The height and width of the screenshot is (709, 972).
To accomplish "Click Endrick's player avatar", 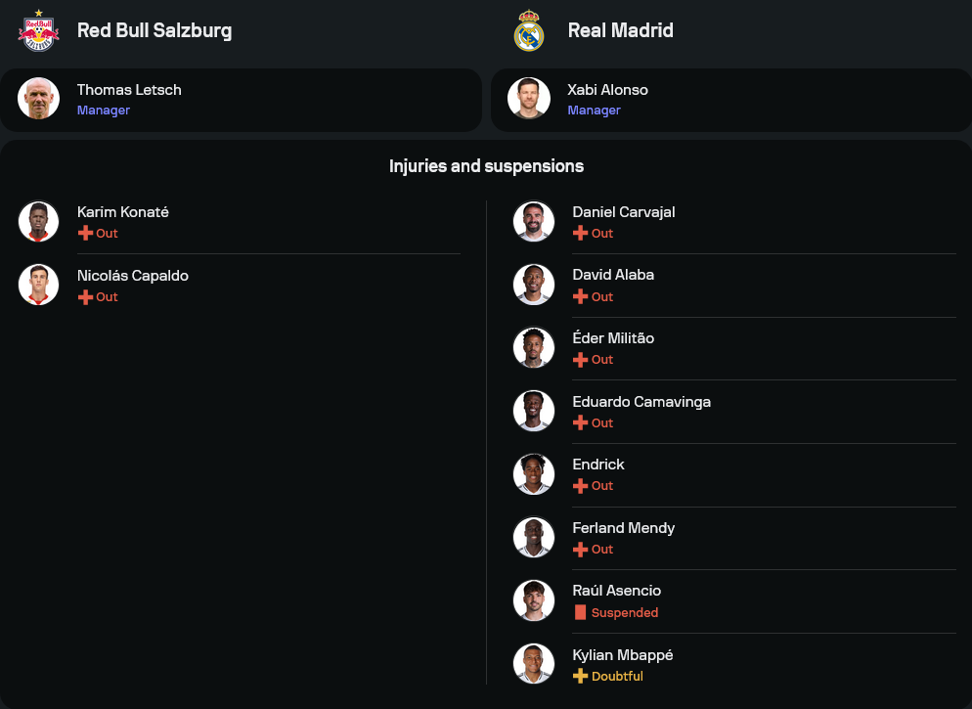I will 534,474.
